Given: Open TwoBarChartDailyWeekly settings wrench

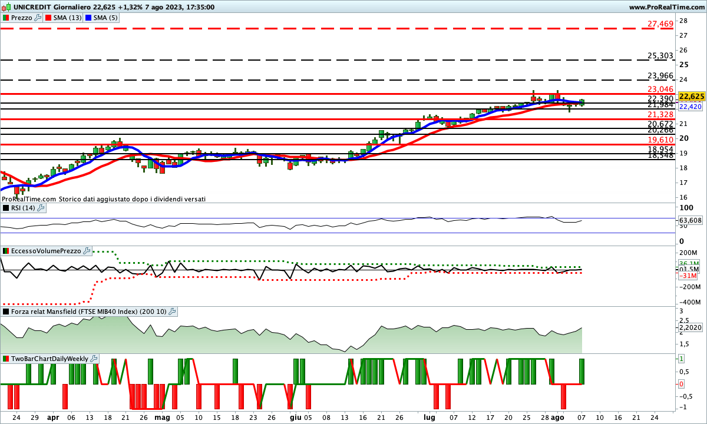Looking at the screenshot, I should coord(94,358).
